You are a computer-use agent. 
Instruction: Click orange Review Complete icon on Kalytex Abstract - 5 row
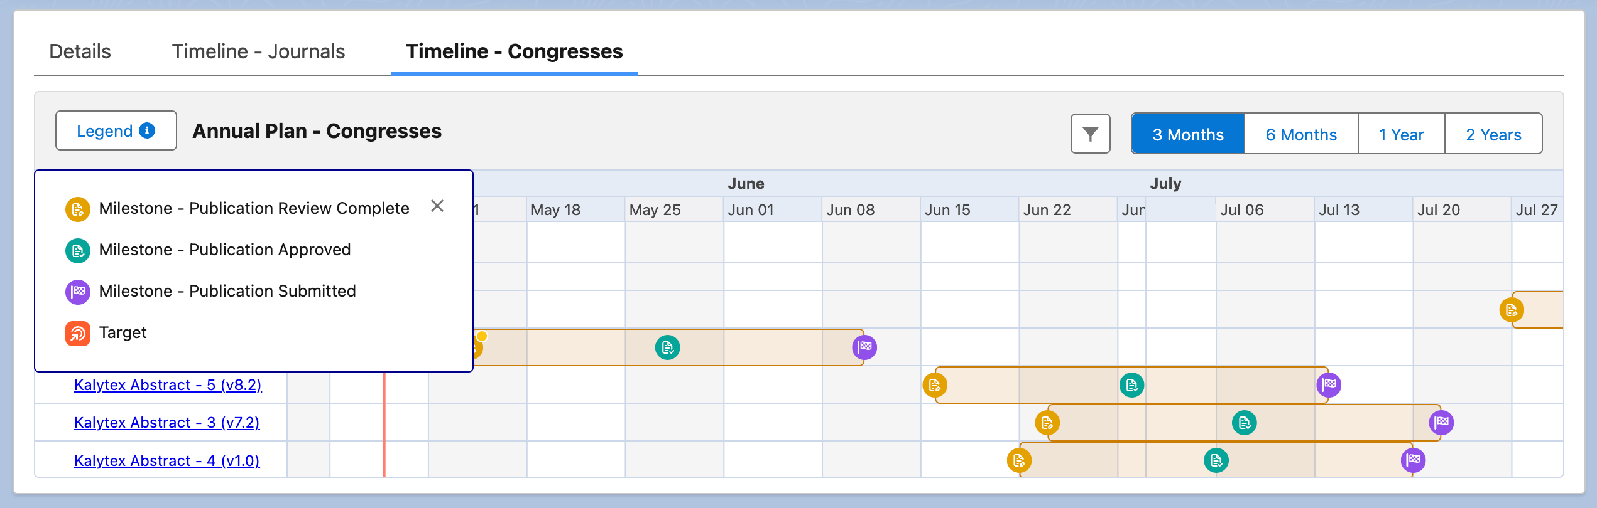935,385
